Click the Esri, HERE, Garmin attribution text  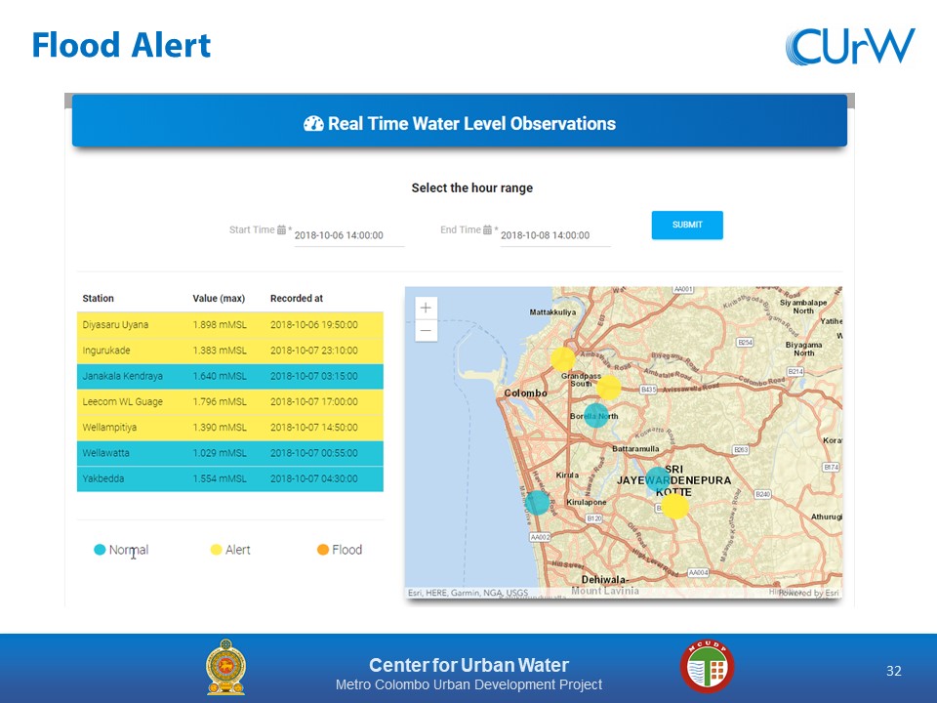coord(468,593)
